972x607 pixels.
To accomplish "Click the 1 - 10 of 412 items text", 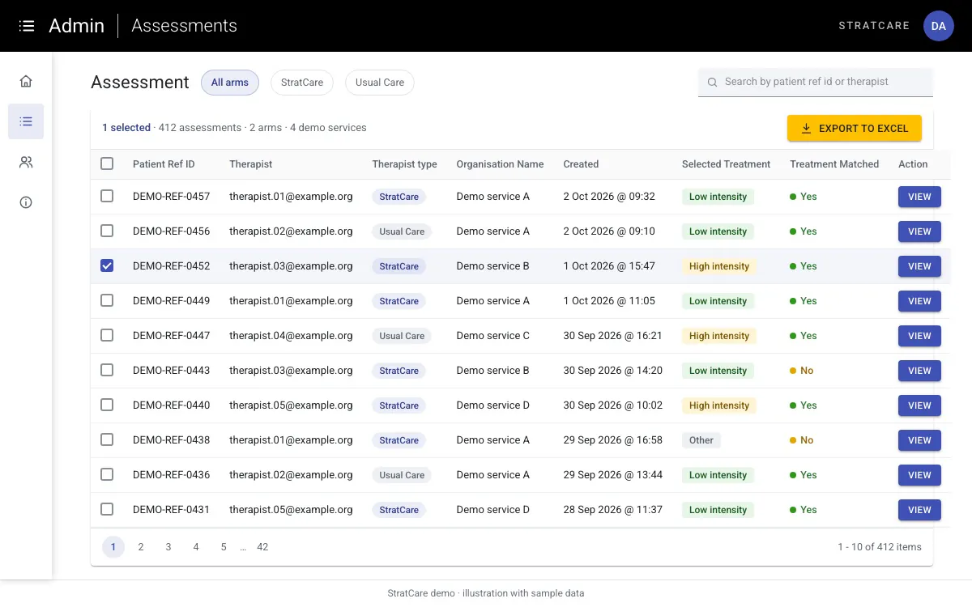I will (x=880, y=547).
